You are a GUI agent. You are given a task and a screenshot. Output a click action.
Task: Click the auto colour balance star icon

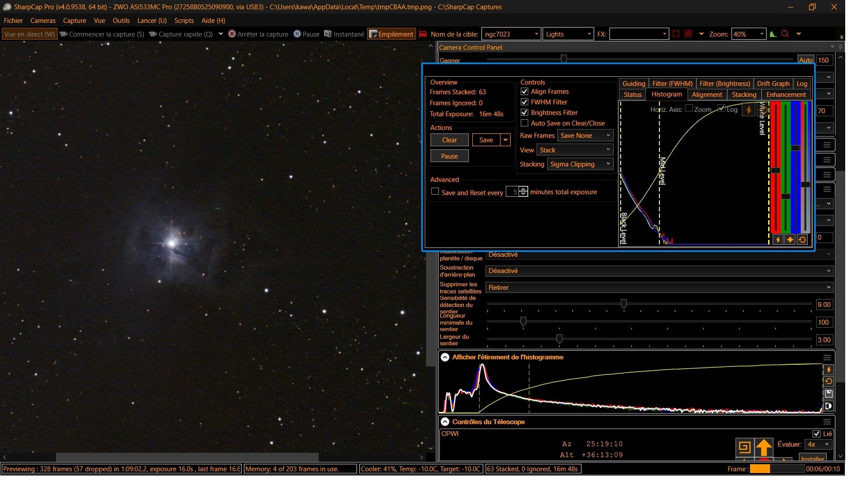790,240
